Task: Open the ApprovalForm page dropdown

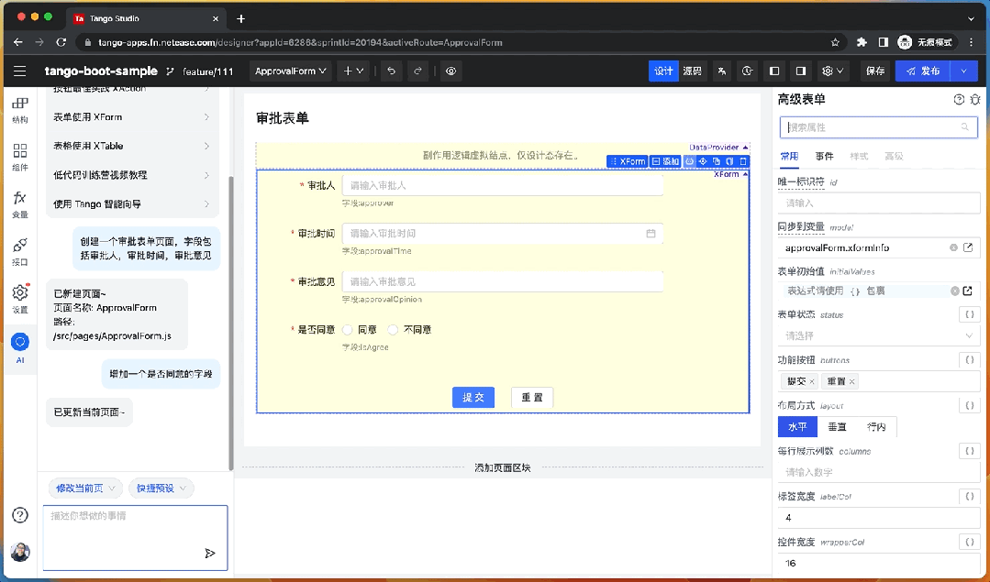Action: 291,71
